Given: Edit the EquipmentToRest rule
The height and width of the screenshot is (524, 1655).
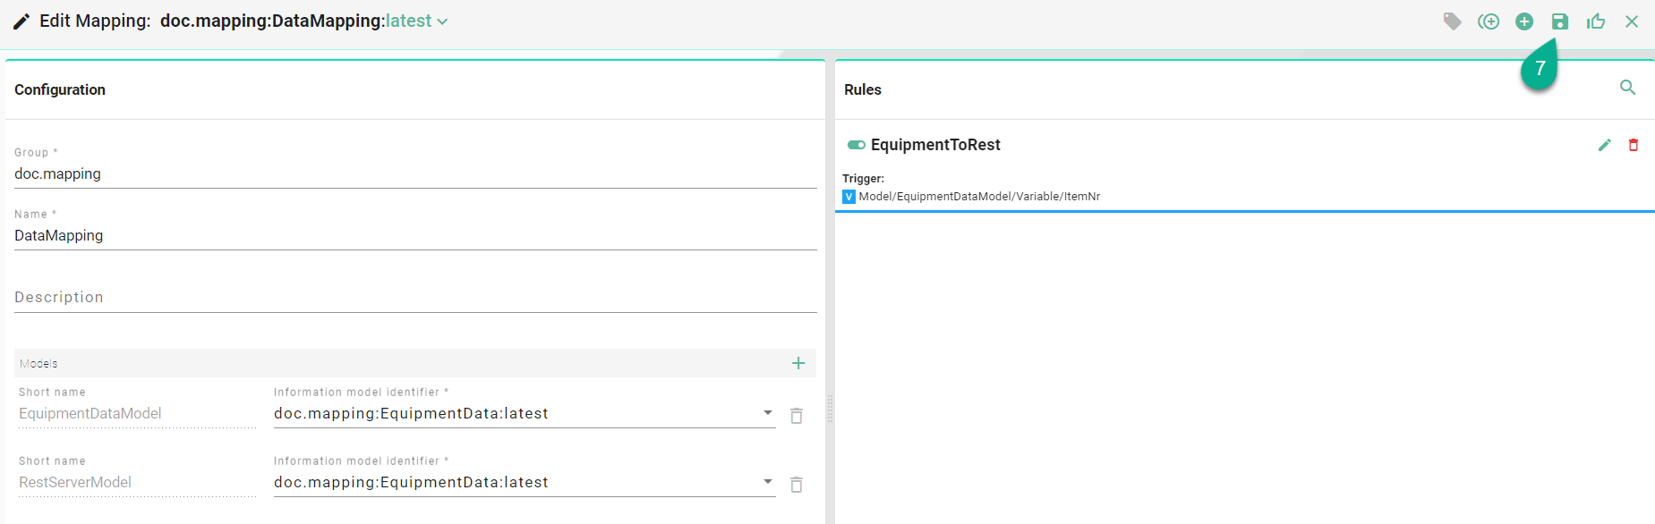Looking at the screenshot, I should point(1604,145).
